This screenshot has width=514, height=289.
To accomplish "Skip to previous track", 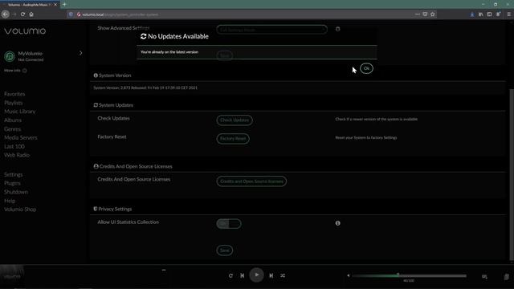I will coord(243,275).
